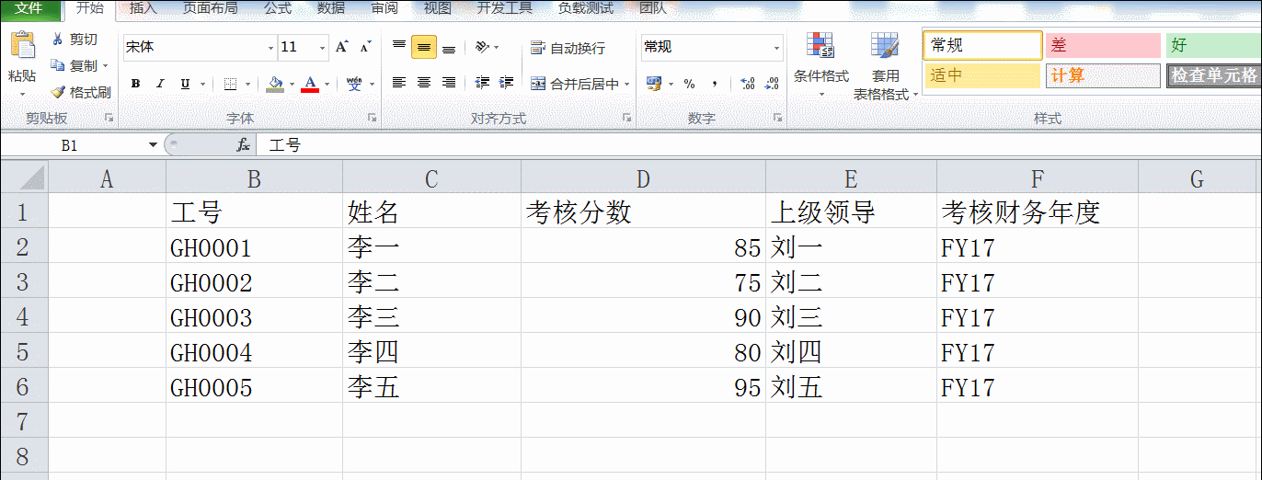Open the font name dropdown (宋体)

[270, 47]
